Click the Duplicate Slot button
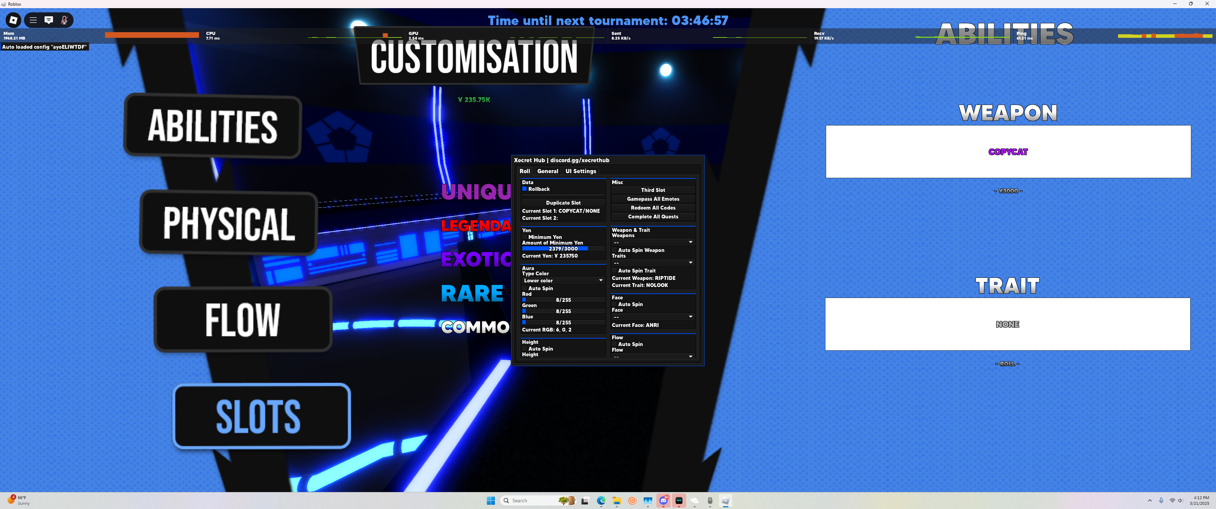Image resolution: width=1216 pixels, height=509 pixels. pos(563,203)
